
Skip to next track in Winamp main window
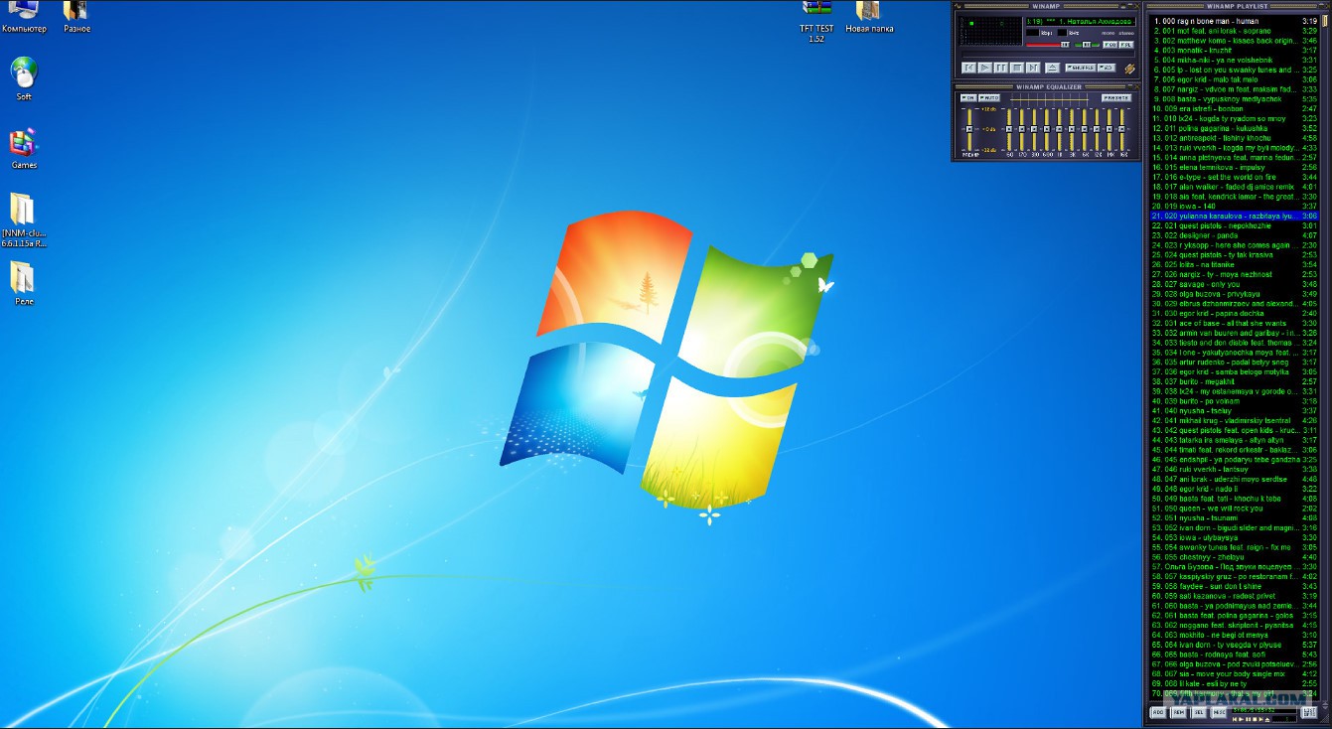(1033, 68)
